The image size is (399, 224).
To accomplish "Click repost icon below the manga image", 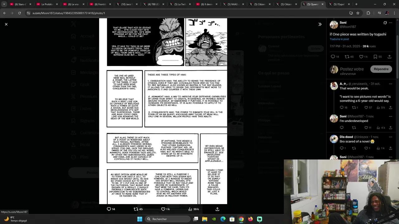I will (x=136, y=209).
